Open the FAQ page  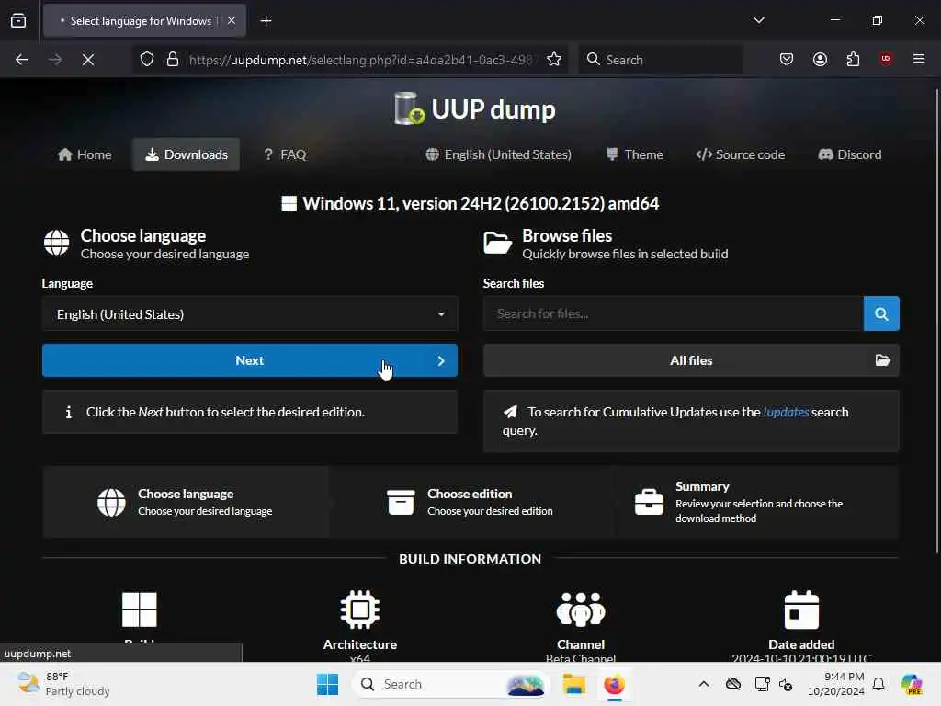point(285,154)
